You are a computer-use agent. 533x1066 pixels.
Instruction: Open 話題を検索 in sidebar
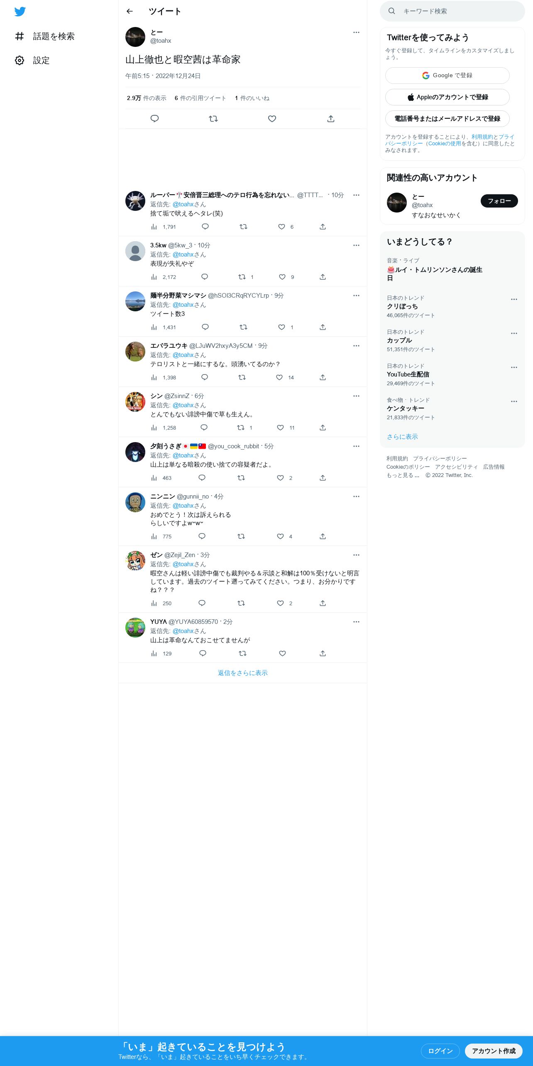point(45,37)
